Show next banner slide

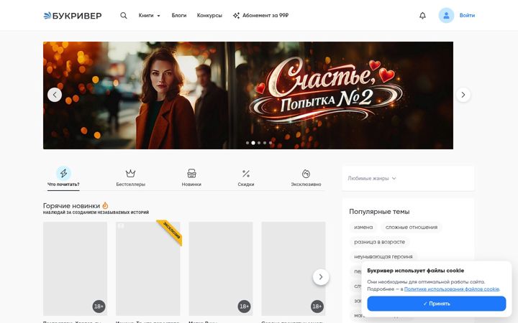(x=463, y=95)
